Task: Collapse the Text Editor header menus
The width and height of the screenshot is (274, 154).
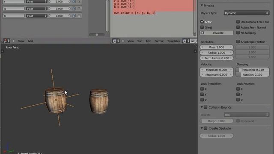Action: pos(123,41)
